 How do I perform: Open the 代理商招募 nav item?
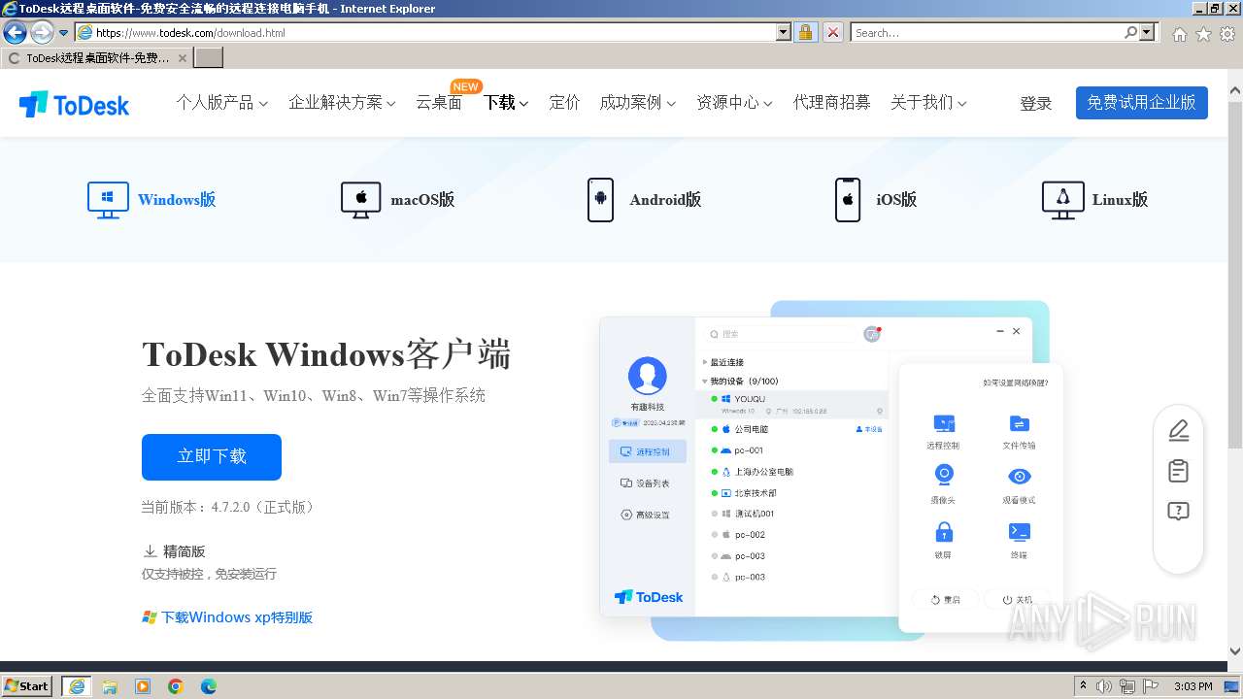(831, 103)
